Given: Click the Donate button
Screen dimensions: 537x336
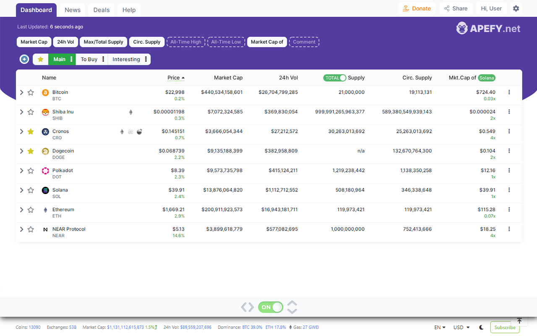Looking at the screenshot, I should tap(417, 8).
